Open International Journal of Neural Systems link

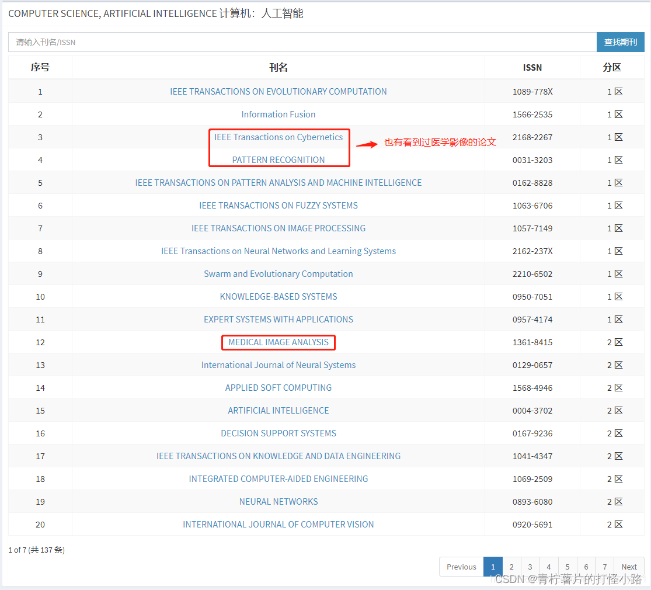point(278,365)
